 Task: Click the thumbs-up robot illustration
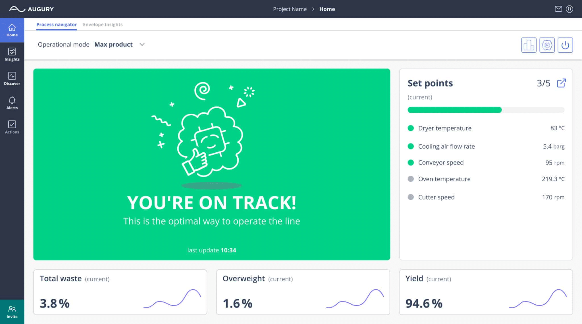click(x=210, y=142)
